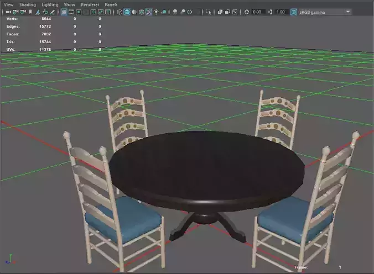Image resolution: width=374 pixels, height=274 pixels.
Task: Toggle Shadows icon in toolbar
Action: pos(164,12)
